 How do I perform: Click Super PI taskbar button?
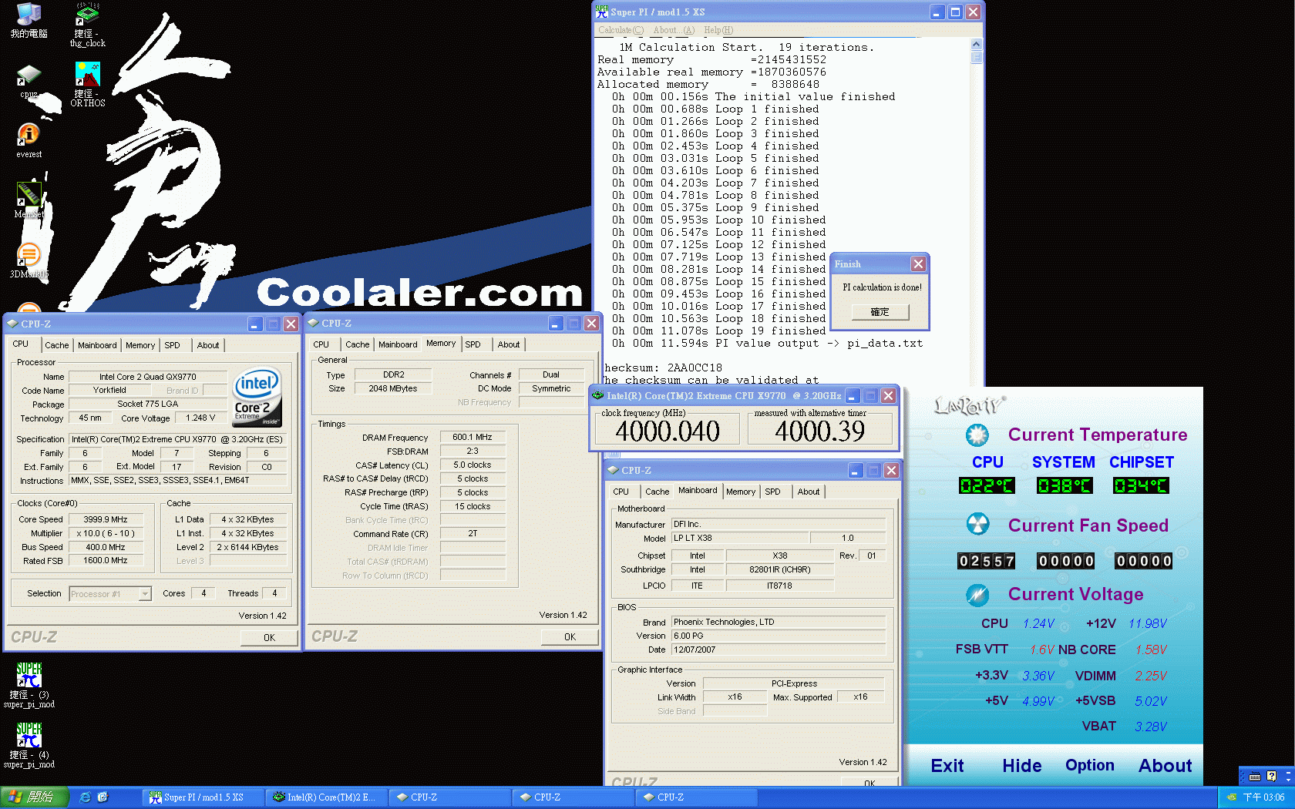(x=203, y=797)
